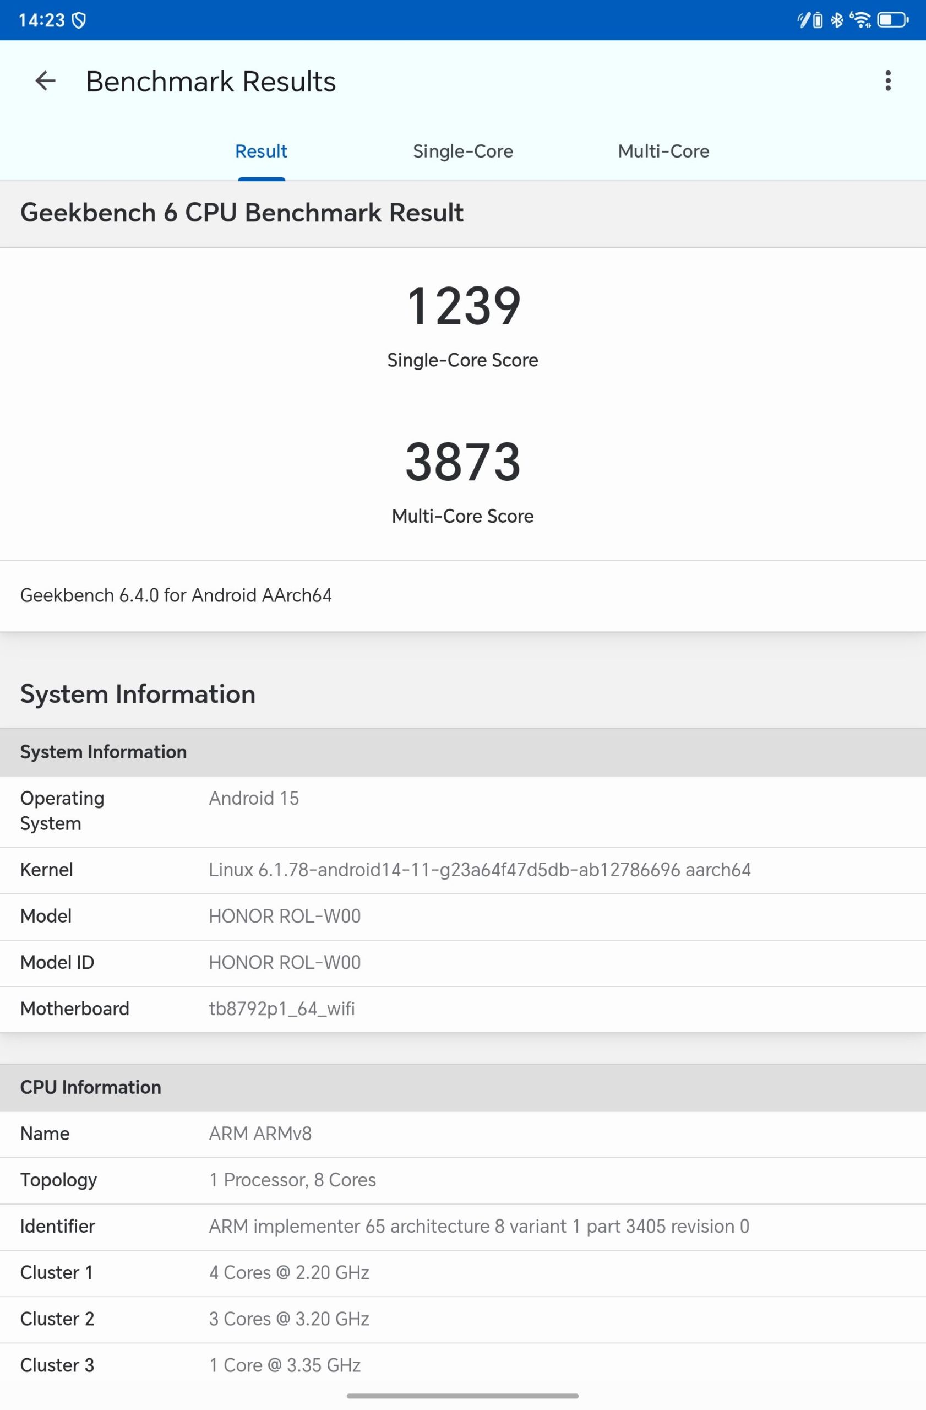The image size is (926, 1410).
Task: Tap HONOR ROL-W00 in the Model ID row
Action: click(x=285, y=963)
